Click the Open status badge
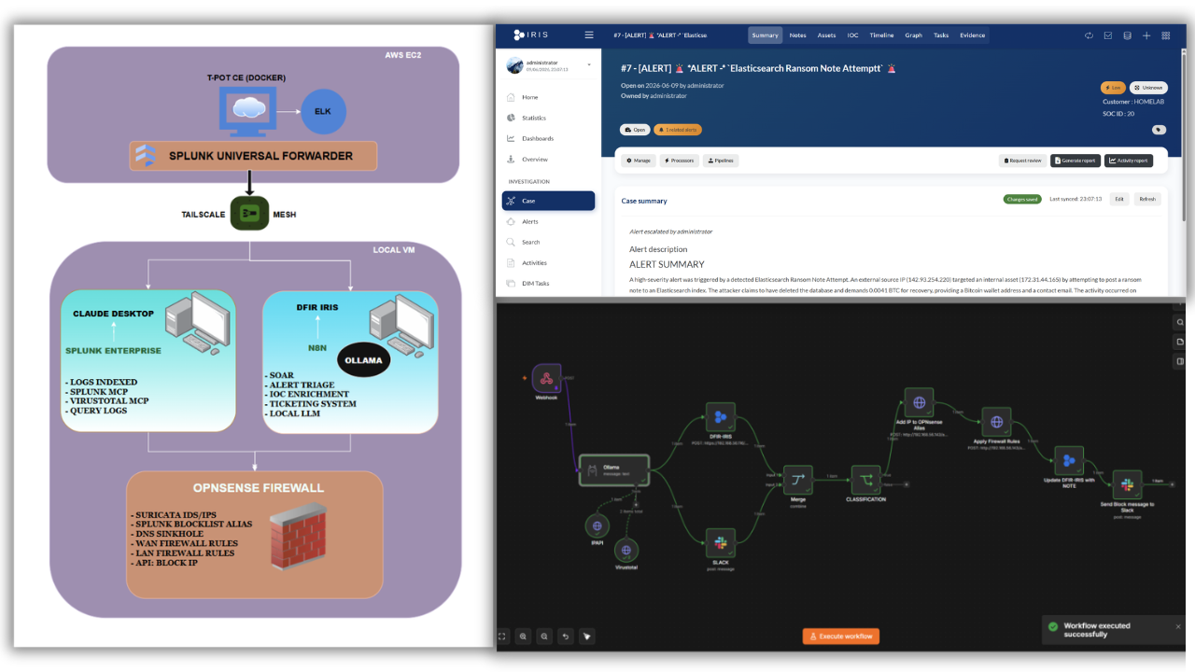Image resolution: width=1195 pixels, height=672 pixels. click(x=635, y=130)
